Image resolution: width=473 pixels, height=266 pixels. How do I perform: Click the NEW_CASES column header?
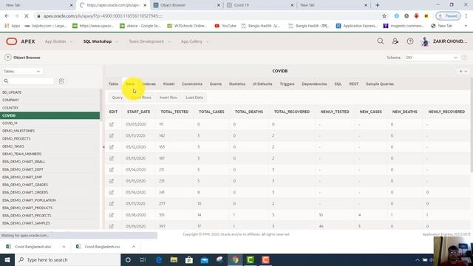(x=371, y=112)
